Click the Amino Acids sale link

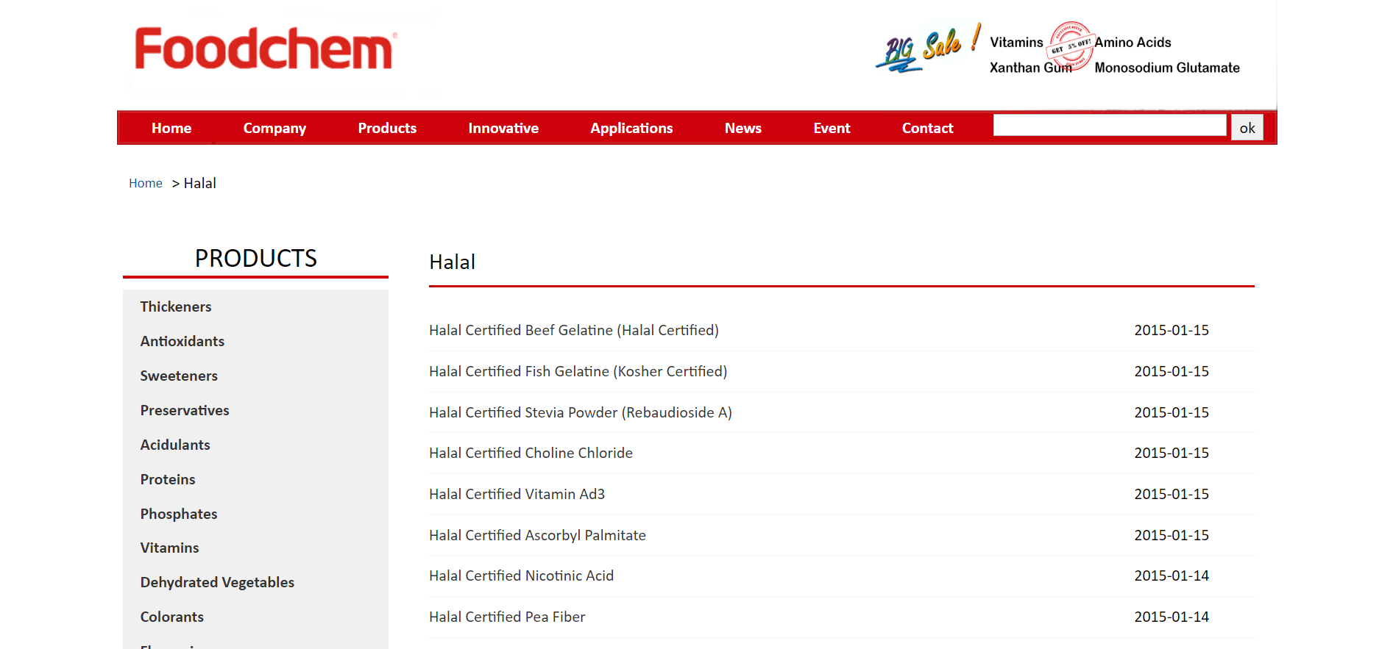(1133, 43)
